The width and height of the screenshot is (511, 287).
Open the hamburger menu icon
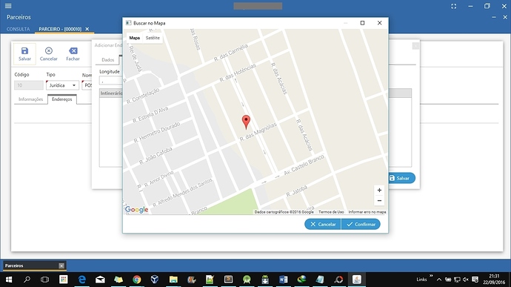coord(8,6)
